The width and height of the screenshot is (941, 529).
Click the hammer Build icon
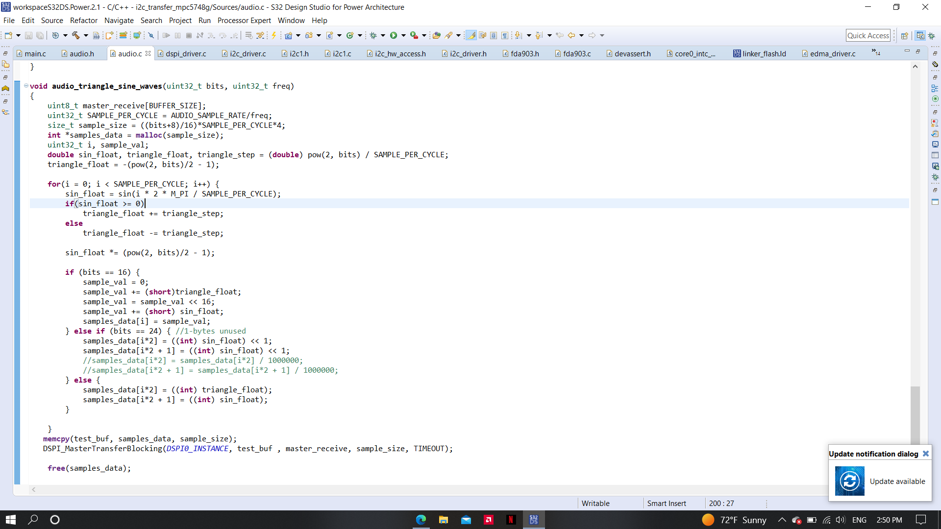click(x=76, y=35)
